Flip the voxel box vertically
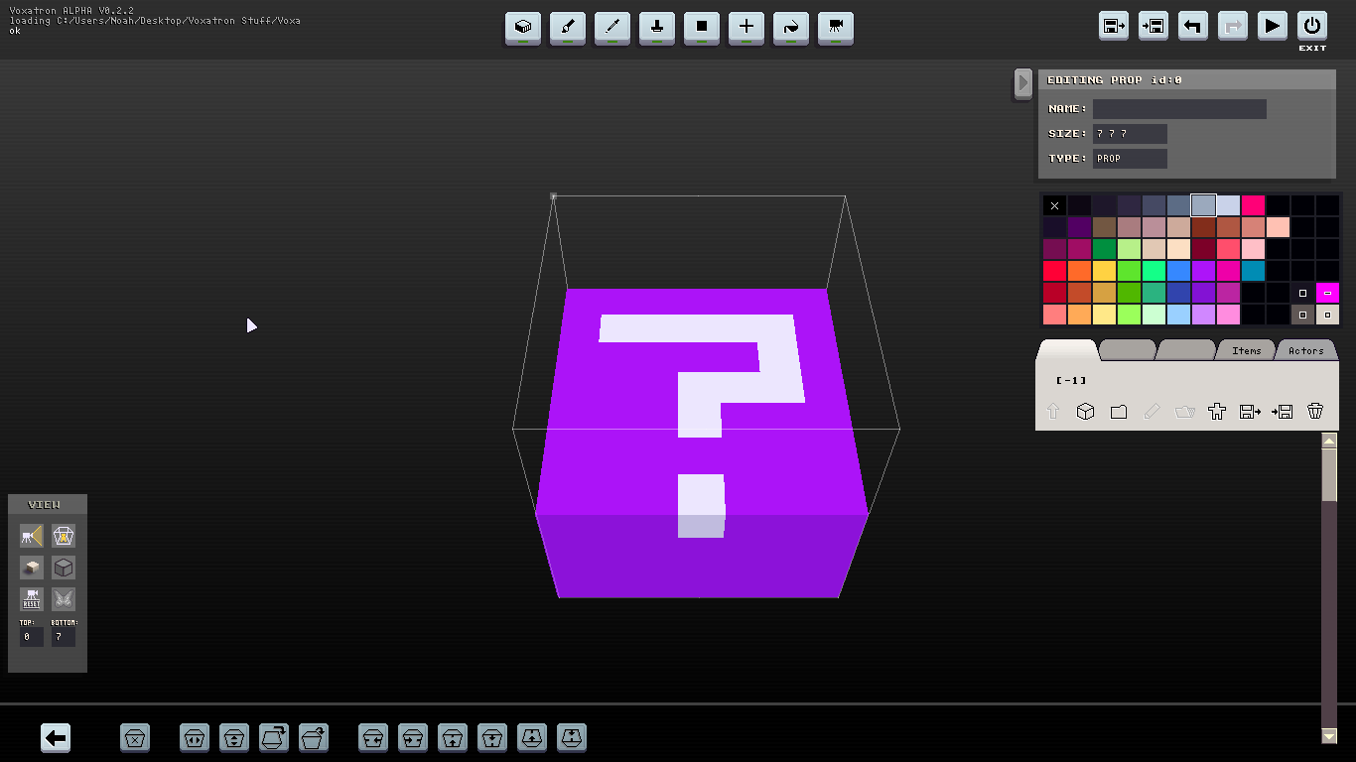Image resolution: width=1356 pixels, height=762 pixels. 234,737
